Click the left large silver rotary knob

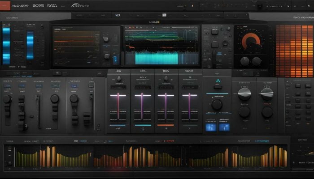pos(244,94)
